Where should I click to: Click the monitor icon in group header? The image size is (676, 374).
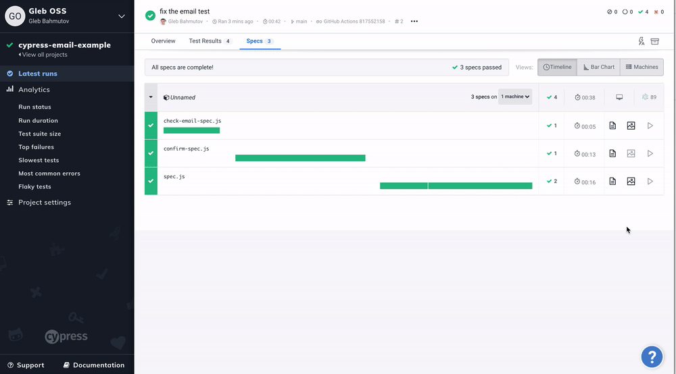(x=619, y=97)
